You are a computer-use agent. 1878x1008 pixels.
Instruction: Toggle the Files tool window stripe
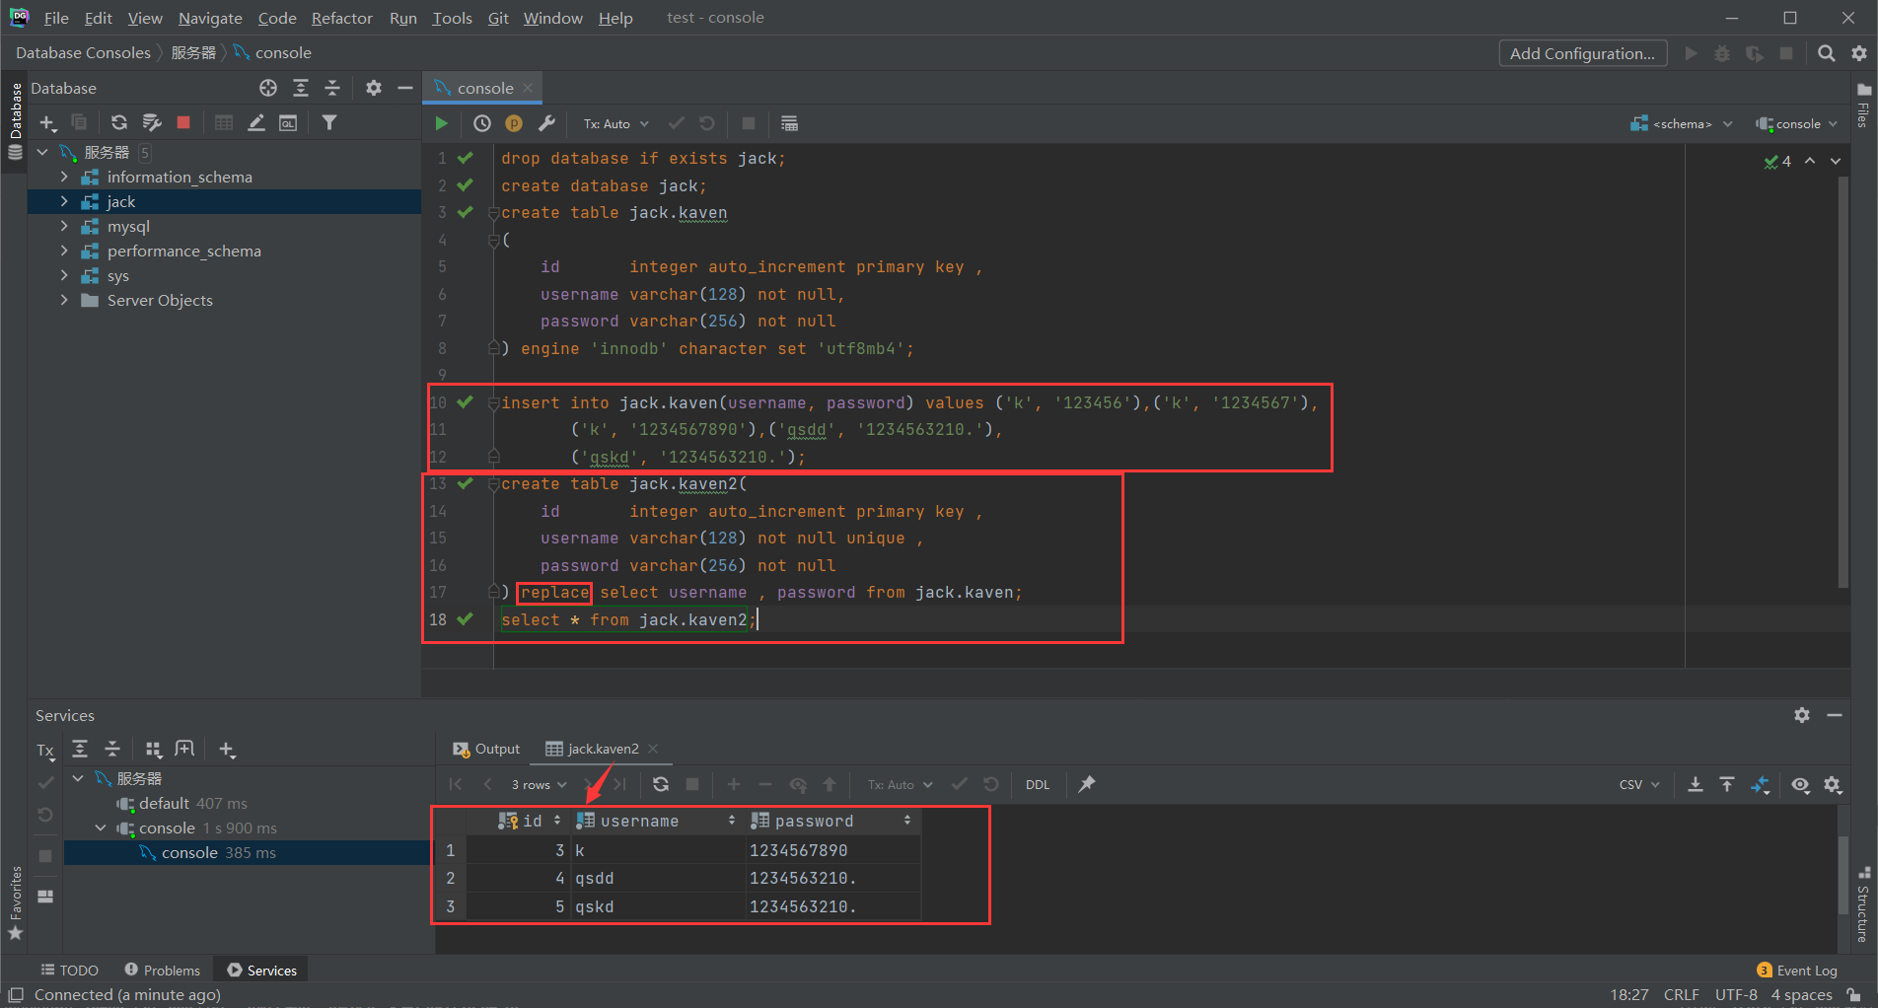click(1863, 105)
